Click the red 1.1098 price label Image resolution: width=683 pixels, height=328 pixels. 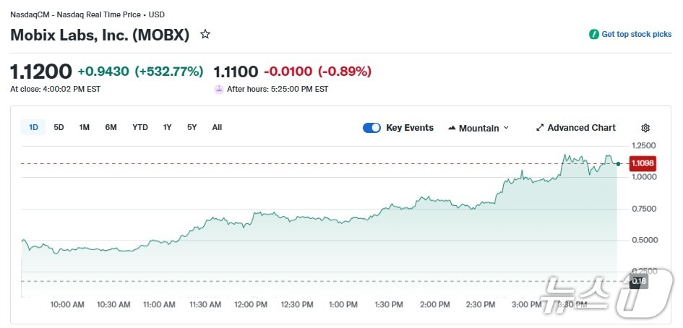point(643,163)
